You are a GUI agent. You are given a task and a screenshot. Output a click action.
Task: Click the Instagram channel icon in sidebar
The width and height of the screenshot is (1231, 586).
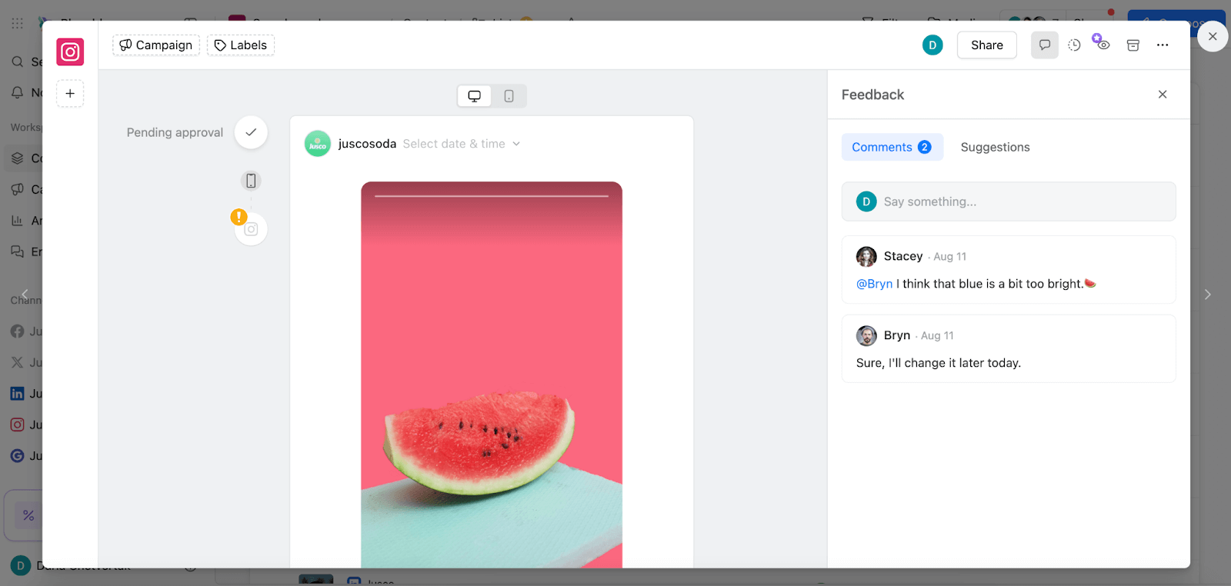(x=70, y=52)
